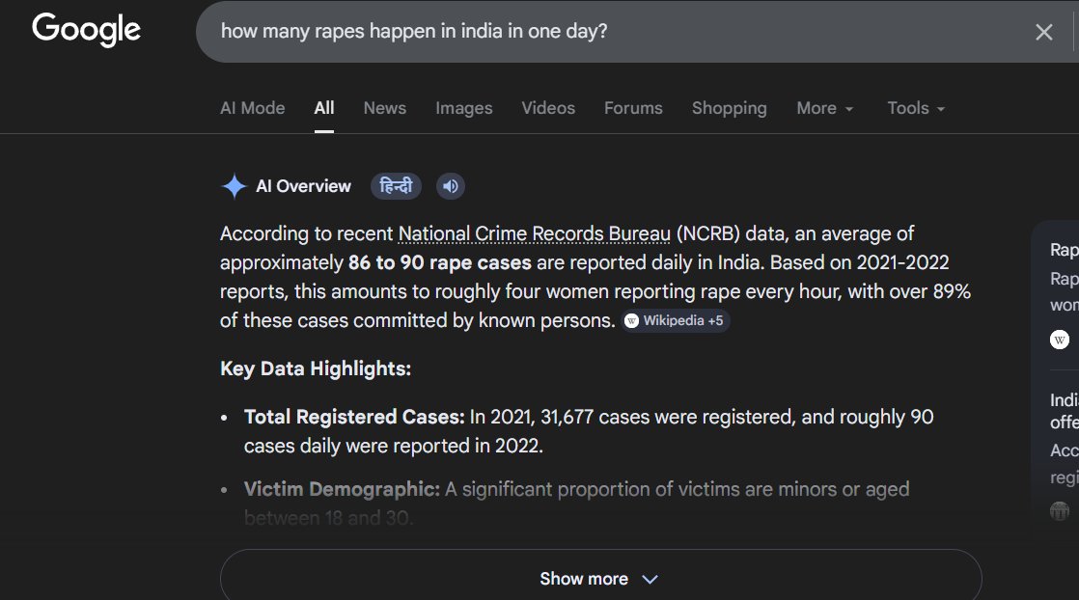
Task: Switch to the News tab
Action: (x=385, y=108)
